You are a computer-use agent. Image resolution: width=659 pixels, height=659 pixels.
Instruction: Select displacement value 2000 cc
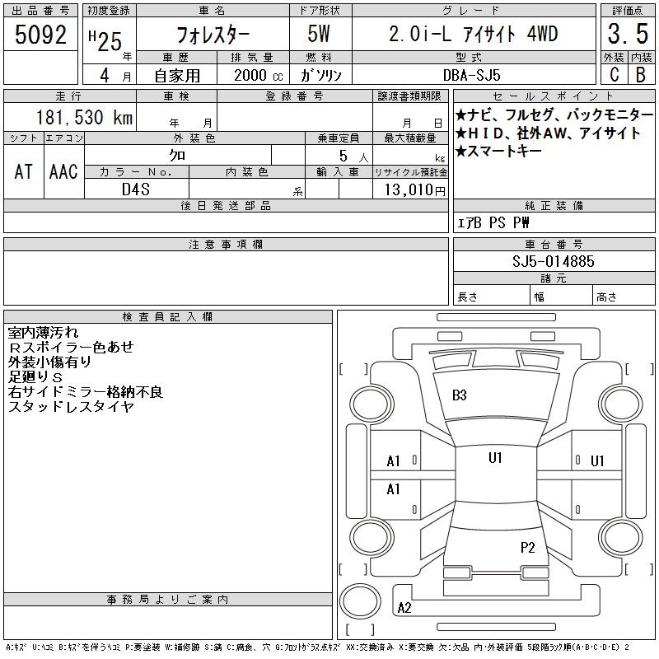pyautogui.click(x=259, y=75)
